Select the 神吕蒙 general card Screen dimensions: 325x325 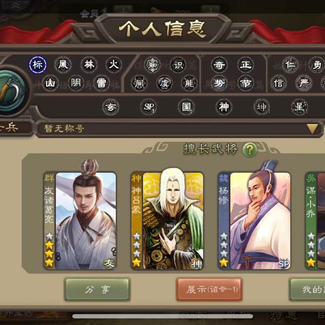tap(167, 221)
